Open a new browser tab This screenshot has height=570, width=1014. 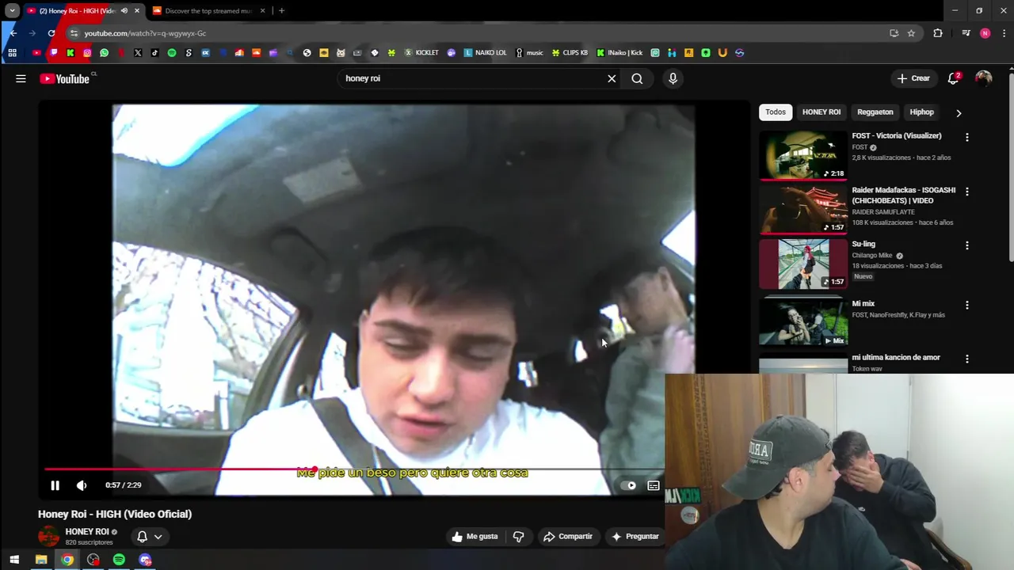pos(281,11)
